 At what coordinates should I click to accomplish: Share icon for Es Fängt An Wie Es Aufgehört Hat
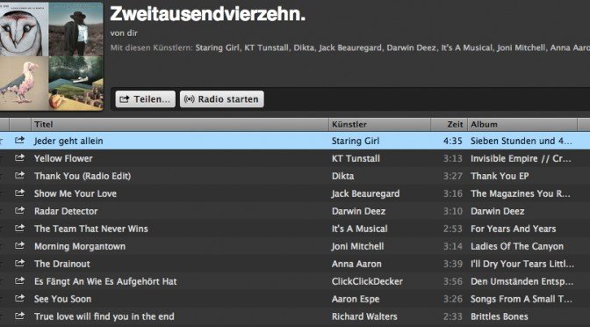coord(19,280)
